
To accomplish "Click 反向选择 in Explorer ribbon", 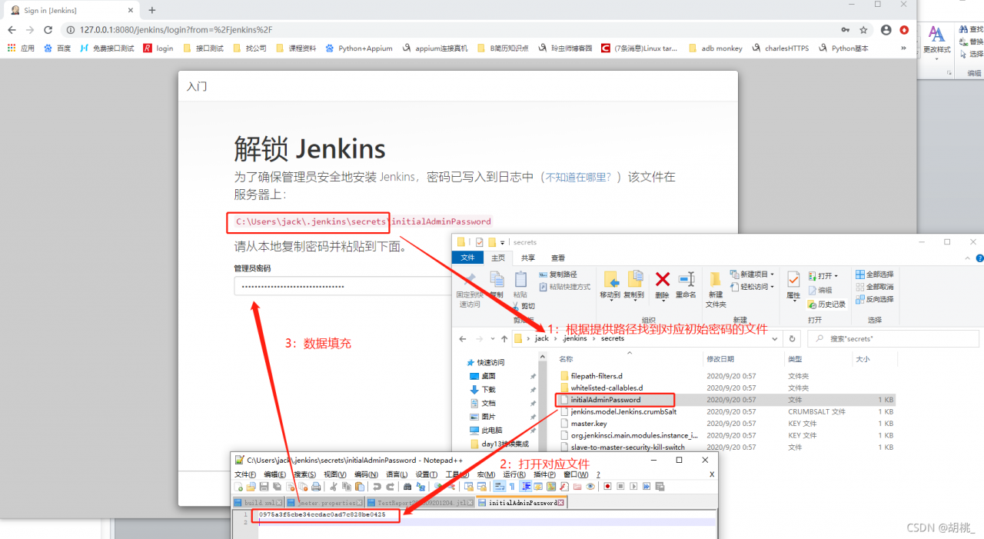I will (873, 299).
